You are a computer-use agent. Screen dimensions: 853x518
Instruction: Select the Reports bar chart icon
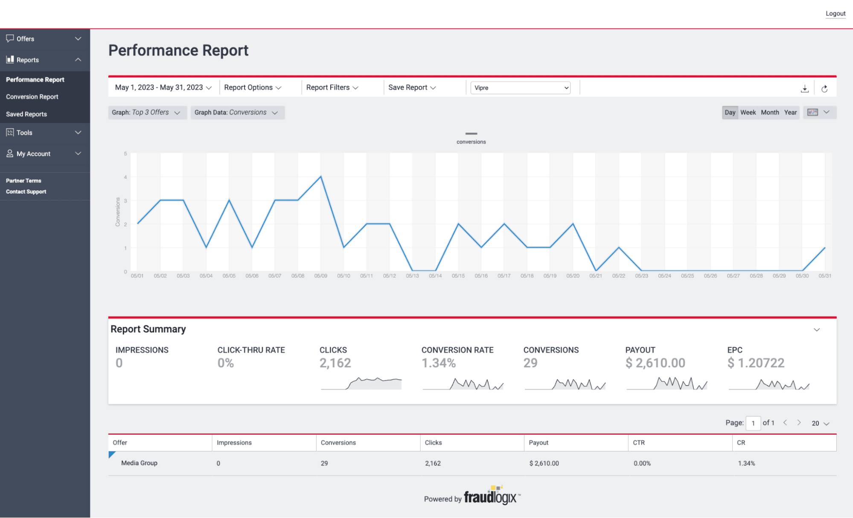(10, 60)
